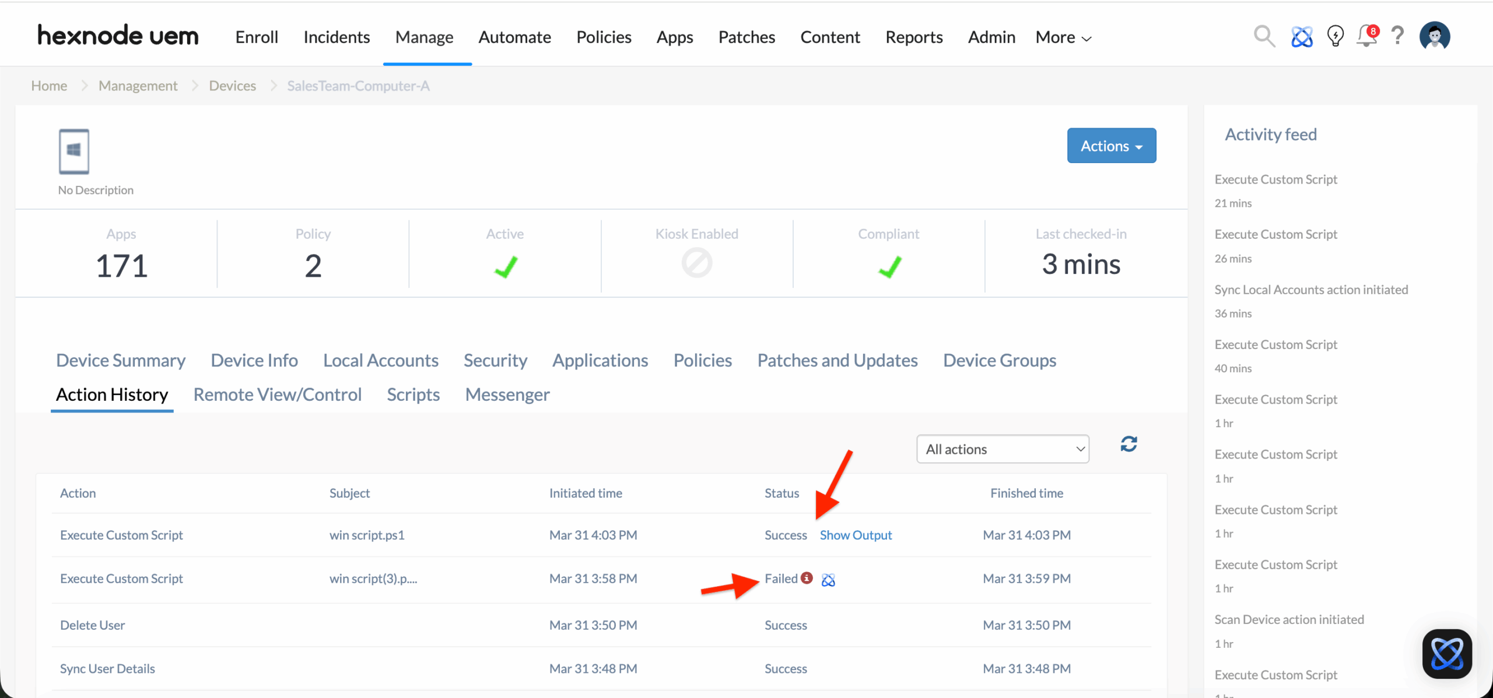Go to Devices in the breadcrumb
Image resolution: width=1493 pixels, height=698 pixels.
(232, 86)
